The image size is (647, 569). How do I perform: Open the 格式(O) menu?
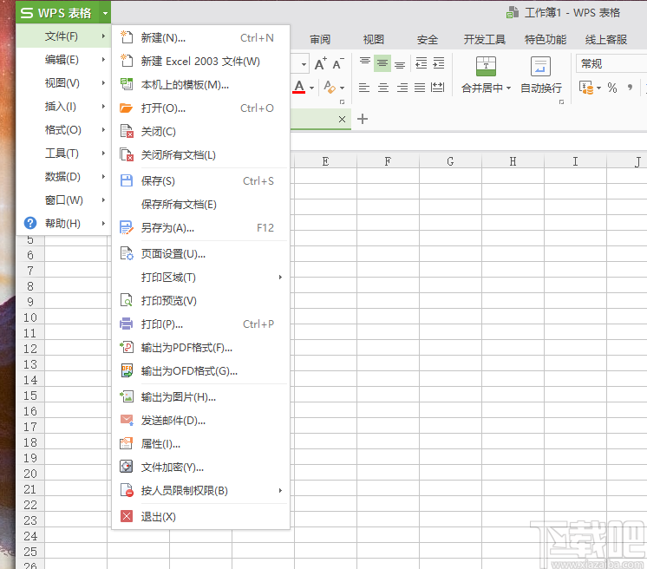tap(63, 130)
